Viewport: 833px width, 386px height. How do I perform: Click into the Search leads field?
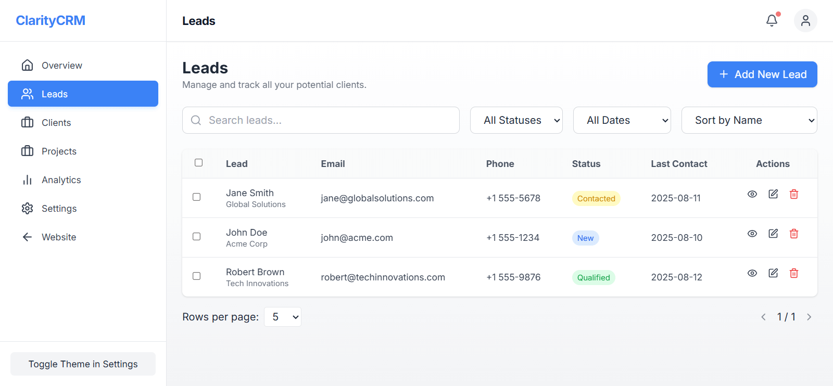pos(328,120)
